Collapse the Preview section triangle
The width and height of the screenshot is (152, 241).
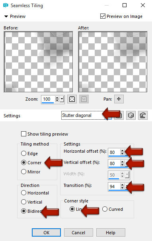coord(6,16)
